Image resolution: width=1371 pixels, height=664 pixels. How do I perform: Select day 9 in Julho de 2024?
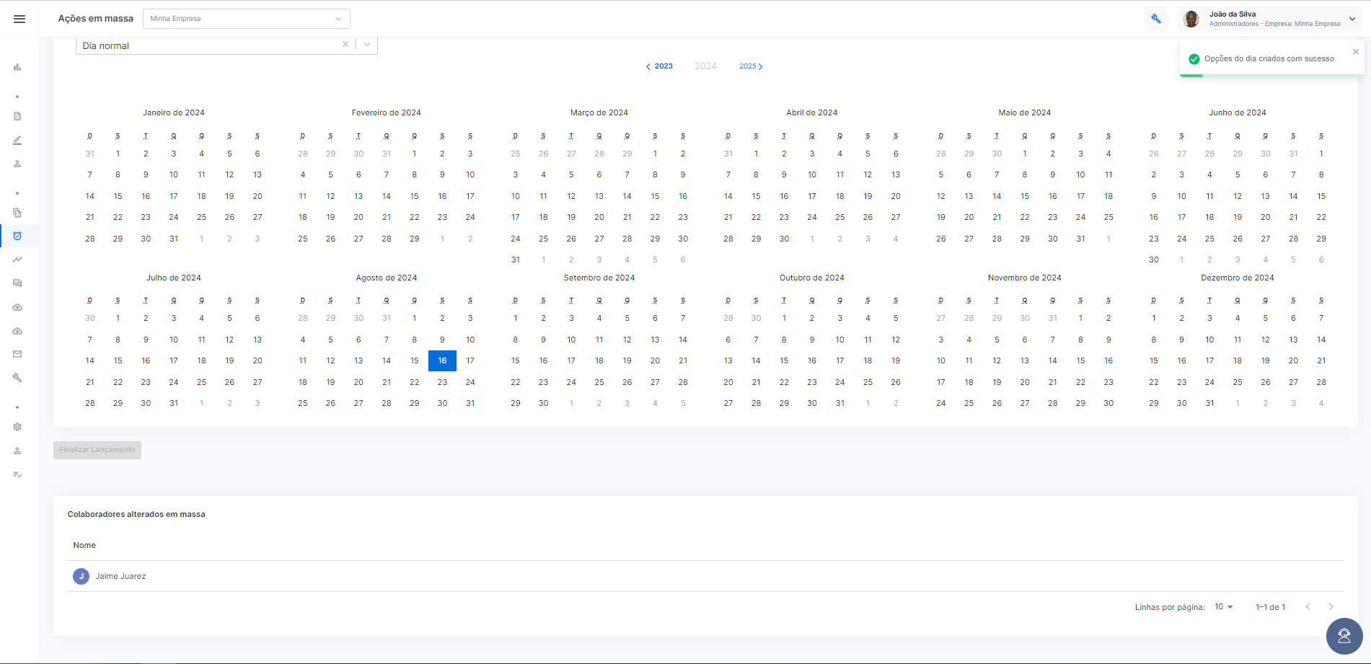point(146,340)
